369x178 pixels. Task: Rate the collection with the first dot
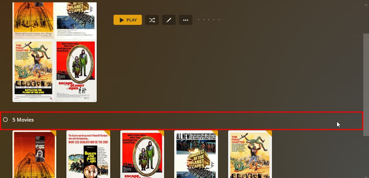pyautogui.click(x=198, y=20)
